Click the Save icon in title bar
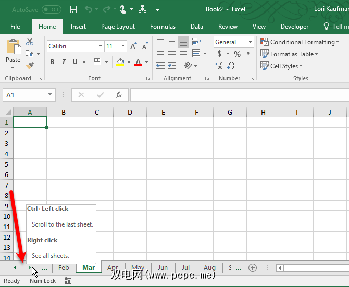Screen dimensions: 349x287 pyautogui.click(x=73, y=9)
